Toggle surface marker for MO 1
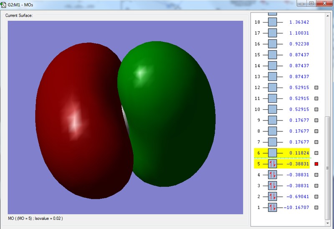The height and width of the screenshot is (229, 334). pyautogui.click(x=316, y=207)
